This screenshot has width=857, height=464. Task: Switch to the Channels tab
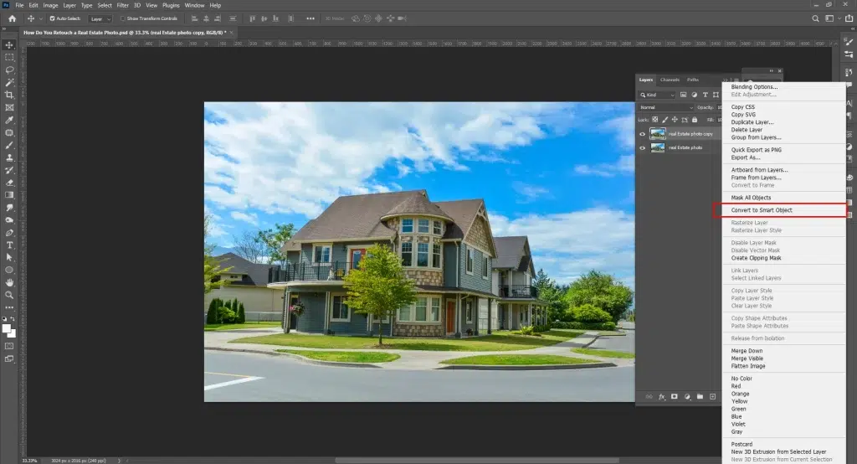(670, 80)
